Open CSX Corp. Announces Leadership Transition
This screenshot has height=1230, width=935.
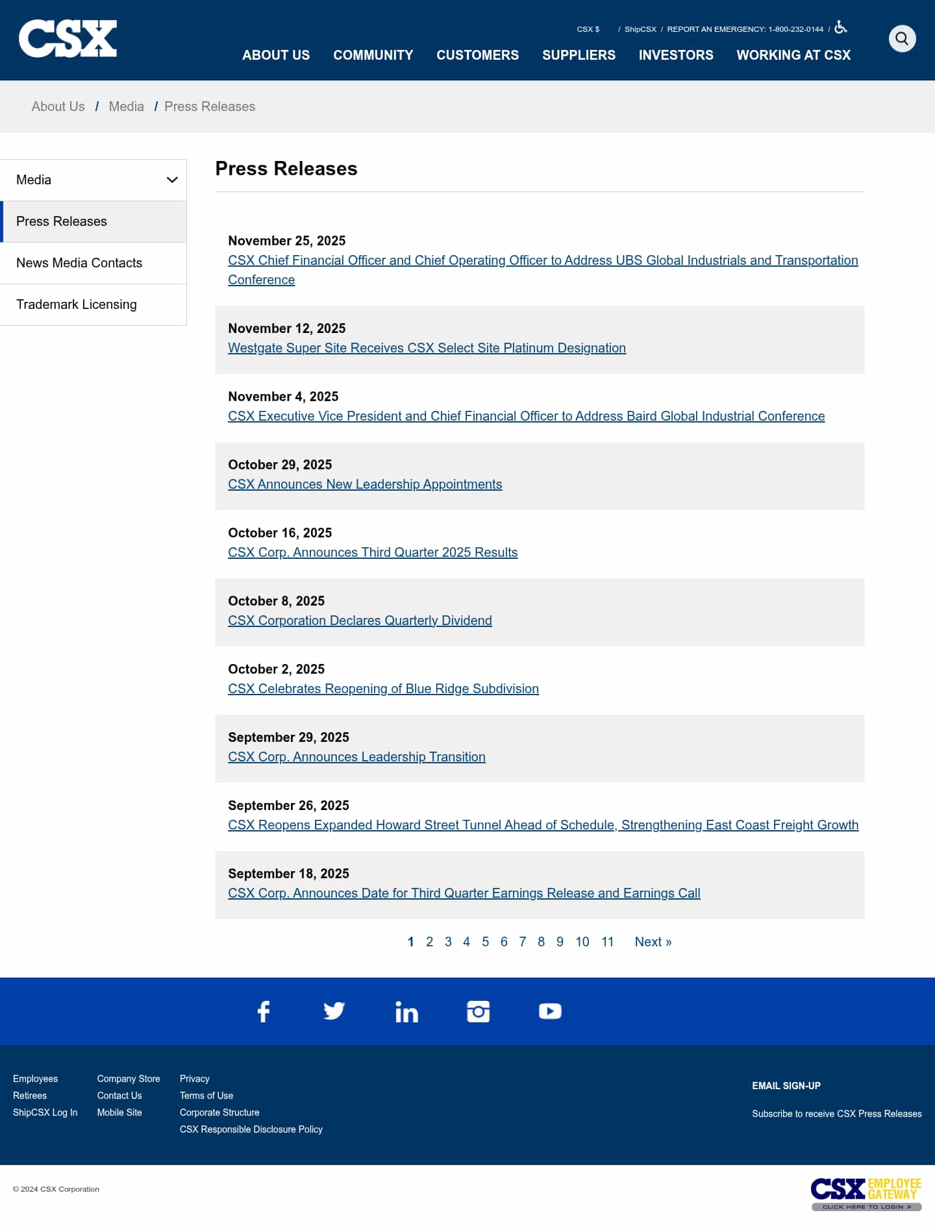(356, 757)
